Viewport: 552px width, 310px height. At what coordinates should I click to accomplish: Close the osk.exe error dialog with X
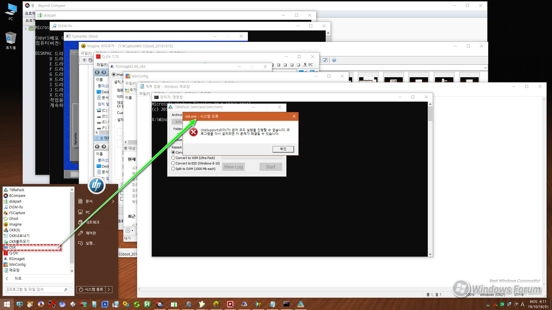click(294, 116)
